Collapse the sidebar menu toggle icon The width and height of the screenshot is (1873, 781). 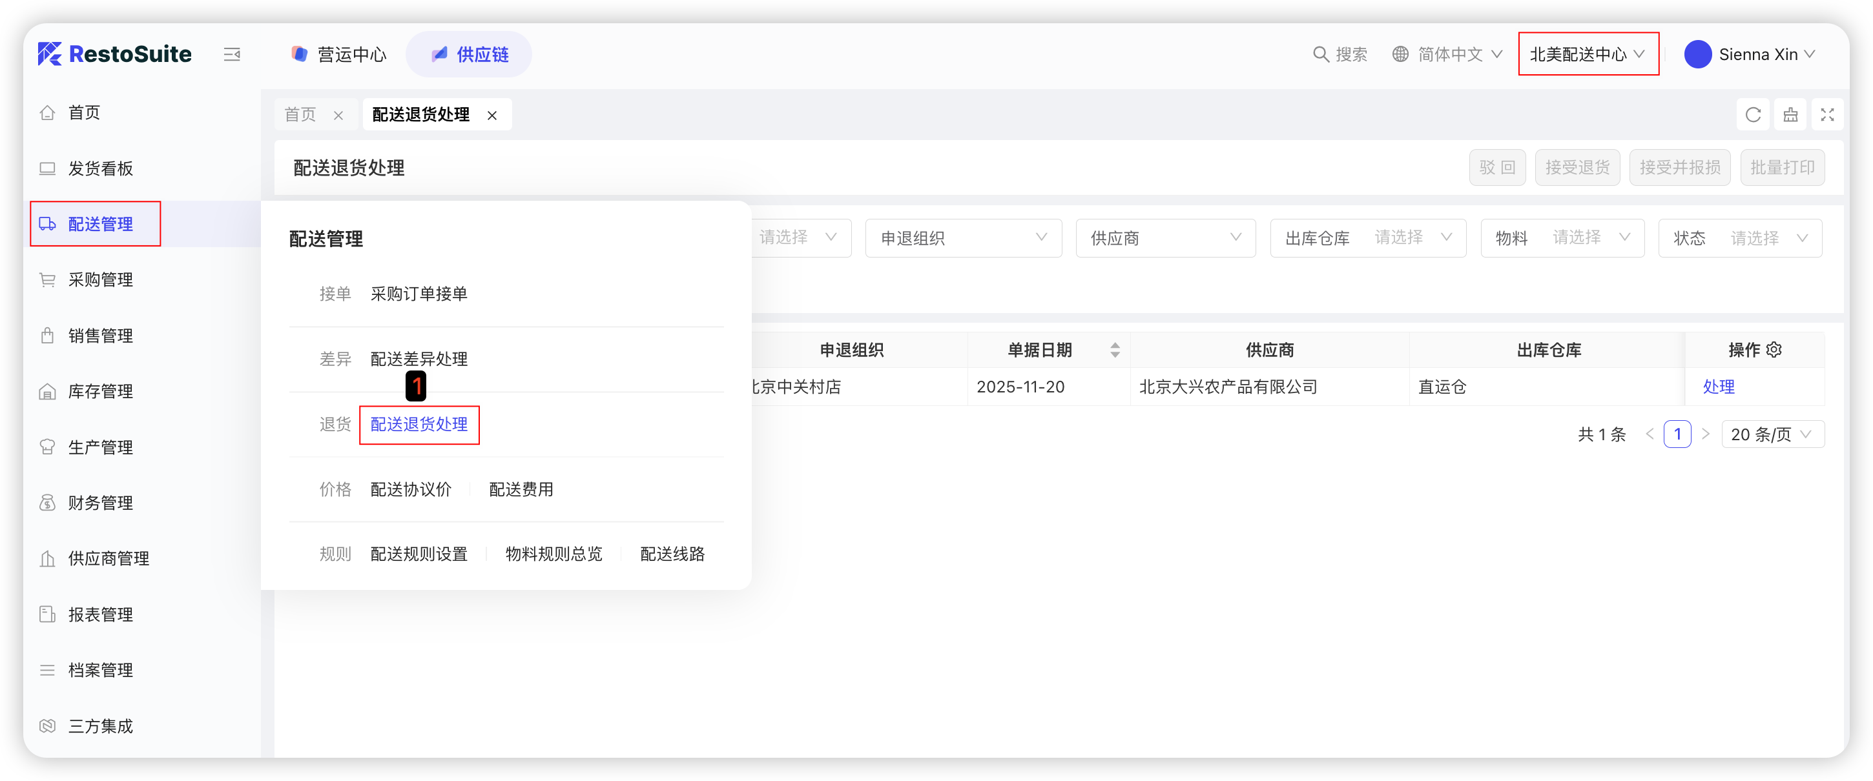[231, 54]
